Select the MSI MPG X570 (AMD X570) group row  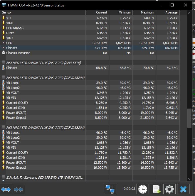pos(90,63)
